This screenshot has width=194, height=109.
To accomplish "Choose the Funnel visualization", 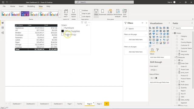I will [x=154, y=34].
